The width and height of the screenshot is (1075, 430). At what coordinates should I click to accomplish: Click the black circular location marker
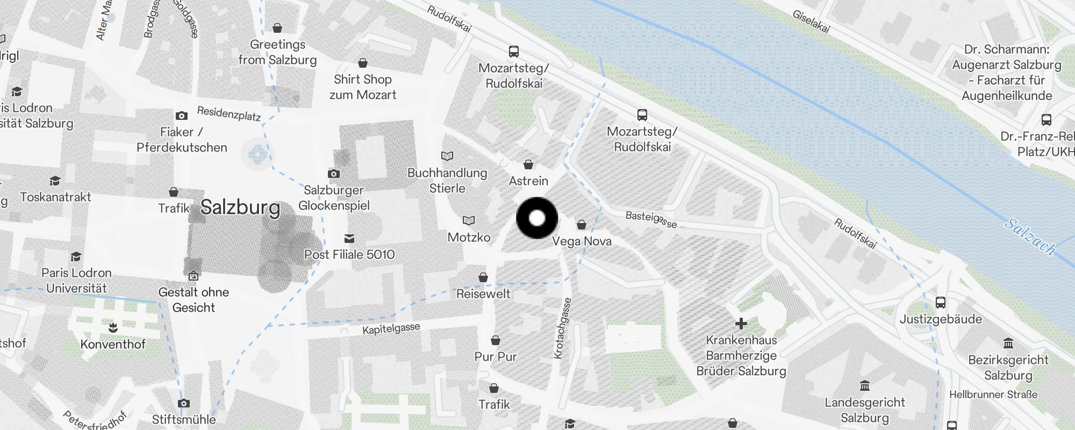pyautogui.click(x=537, y=218)
